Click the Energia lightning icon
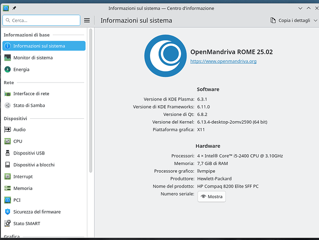This screenshot has height=240, width=319. pos(8,69)
